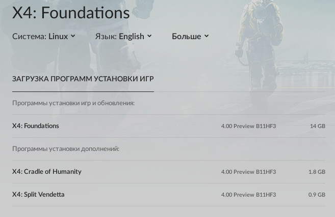Click the chevron arrow beside English
335x217 pixels.
click(149, 36)
